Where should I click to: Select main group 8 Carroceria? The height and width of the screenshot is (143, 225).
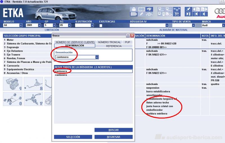pyautogui.click(x=27, y=66)
